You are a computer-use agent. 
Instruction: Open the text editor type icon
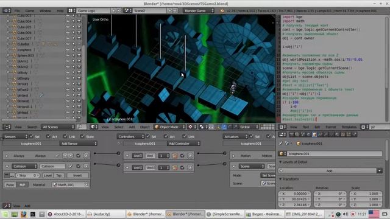click(x=283, y=127)
